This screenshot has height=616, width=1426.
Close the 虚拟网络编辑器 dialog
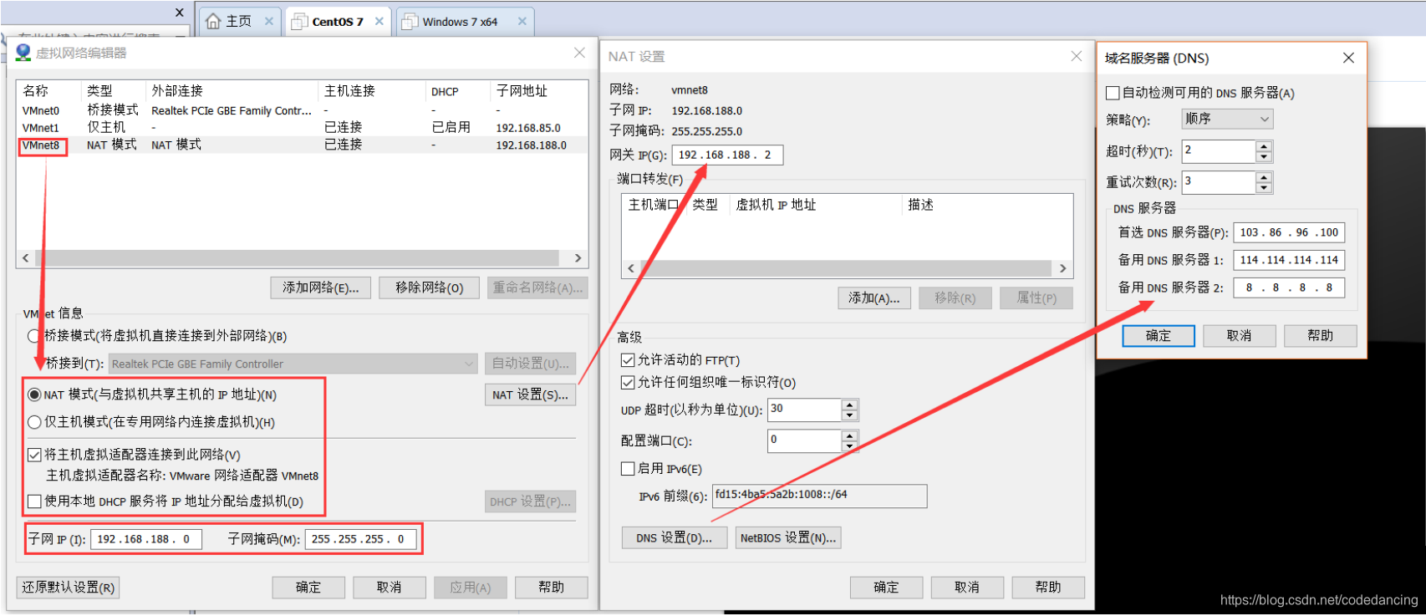579,53
